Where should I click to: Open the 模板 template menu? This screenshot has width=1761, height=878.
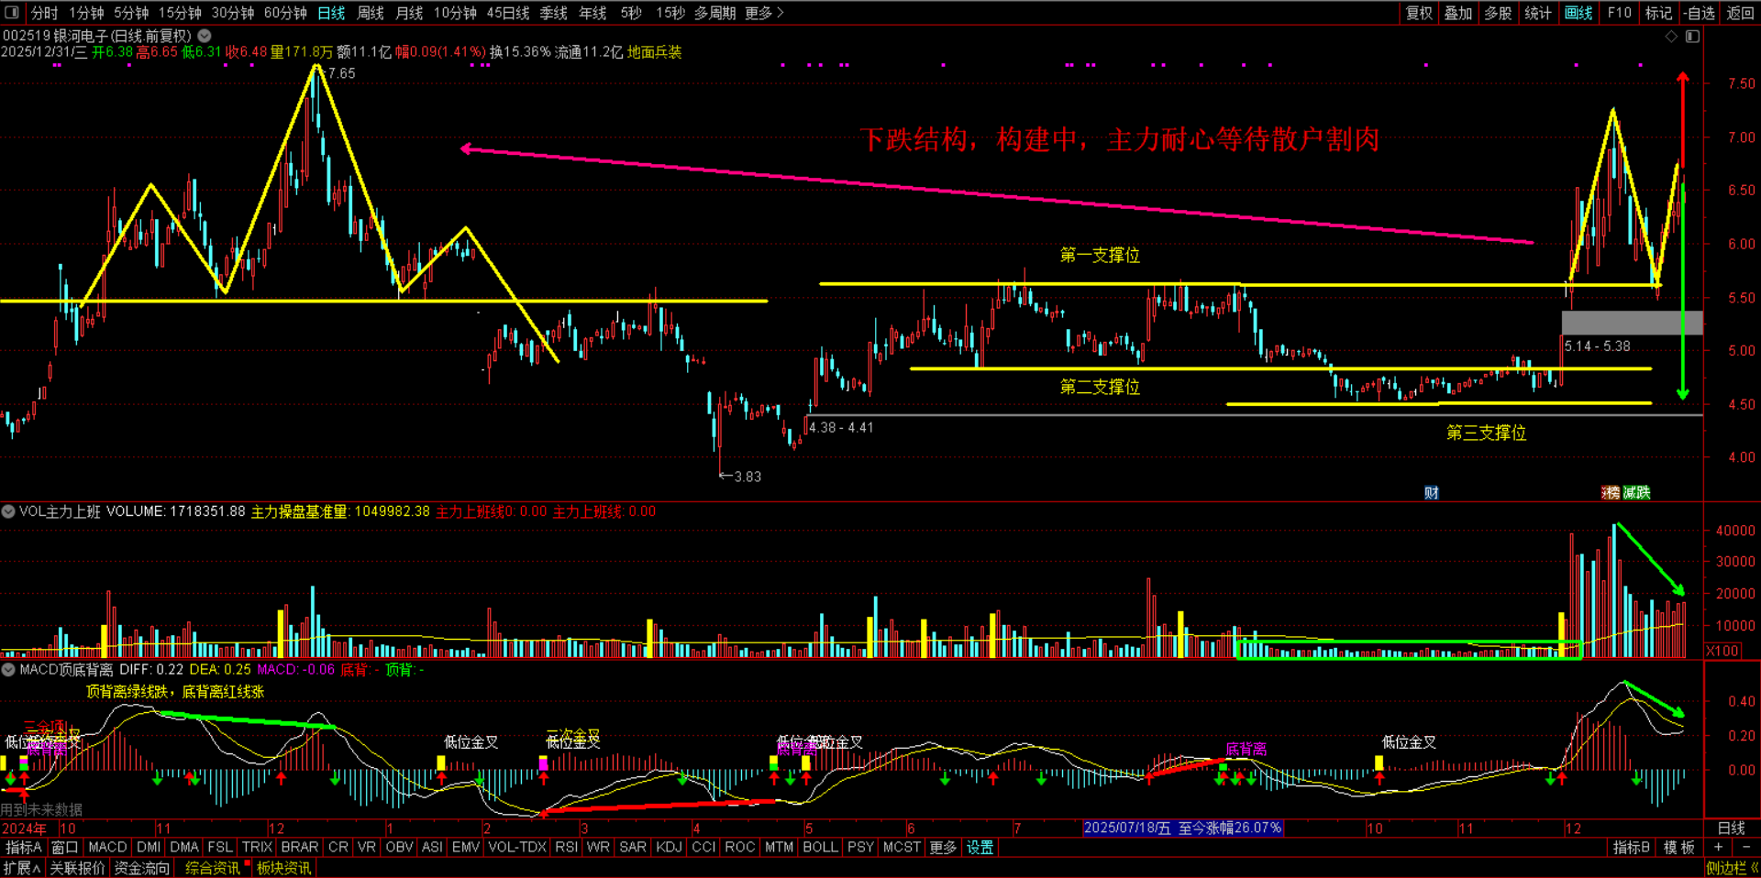[1678, 847]
